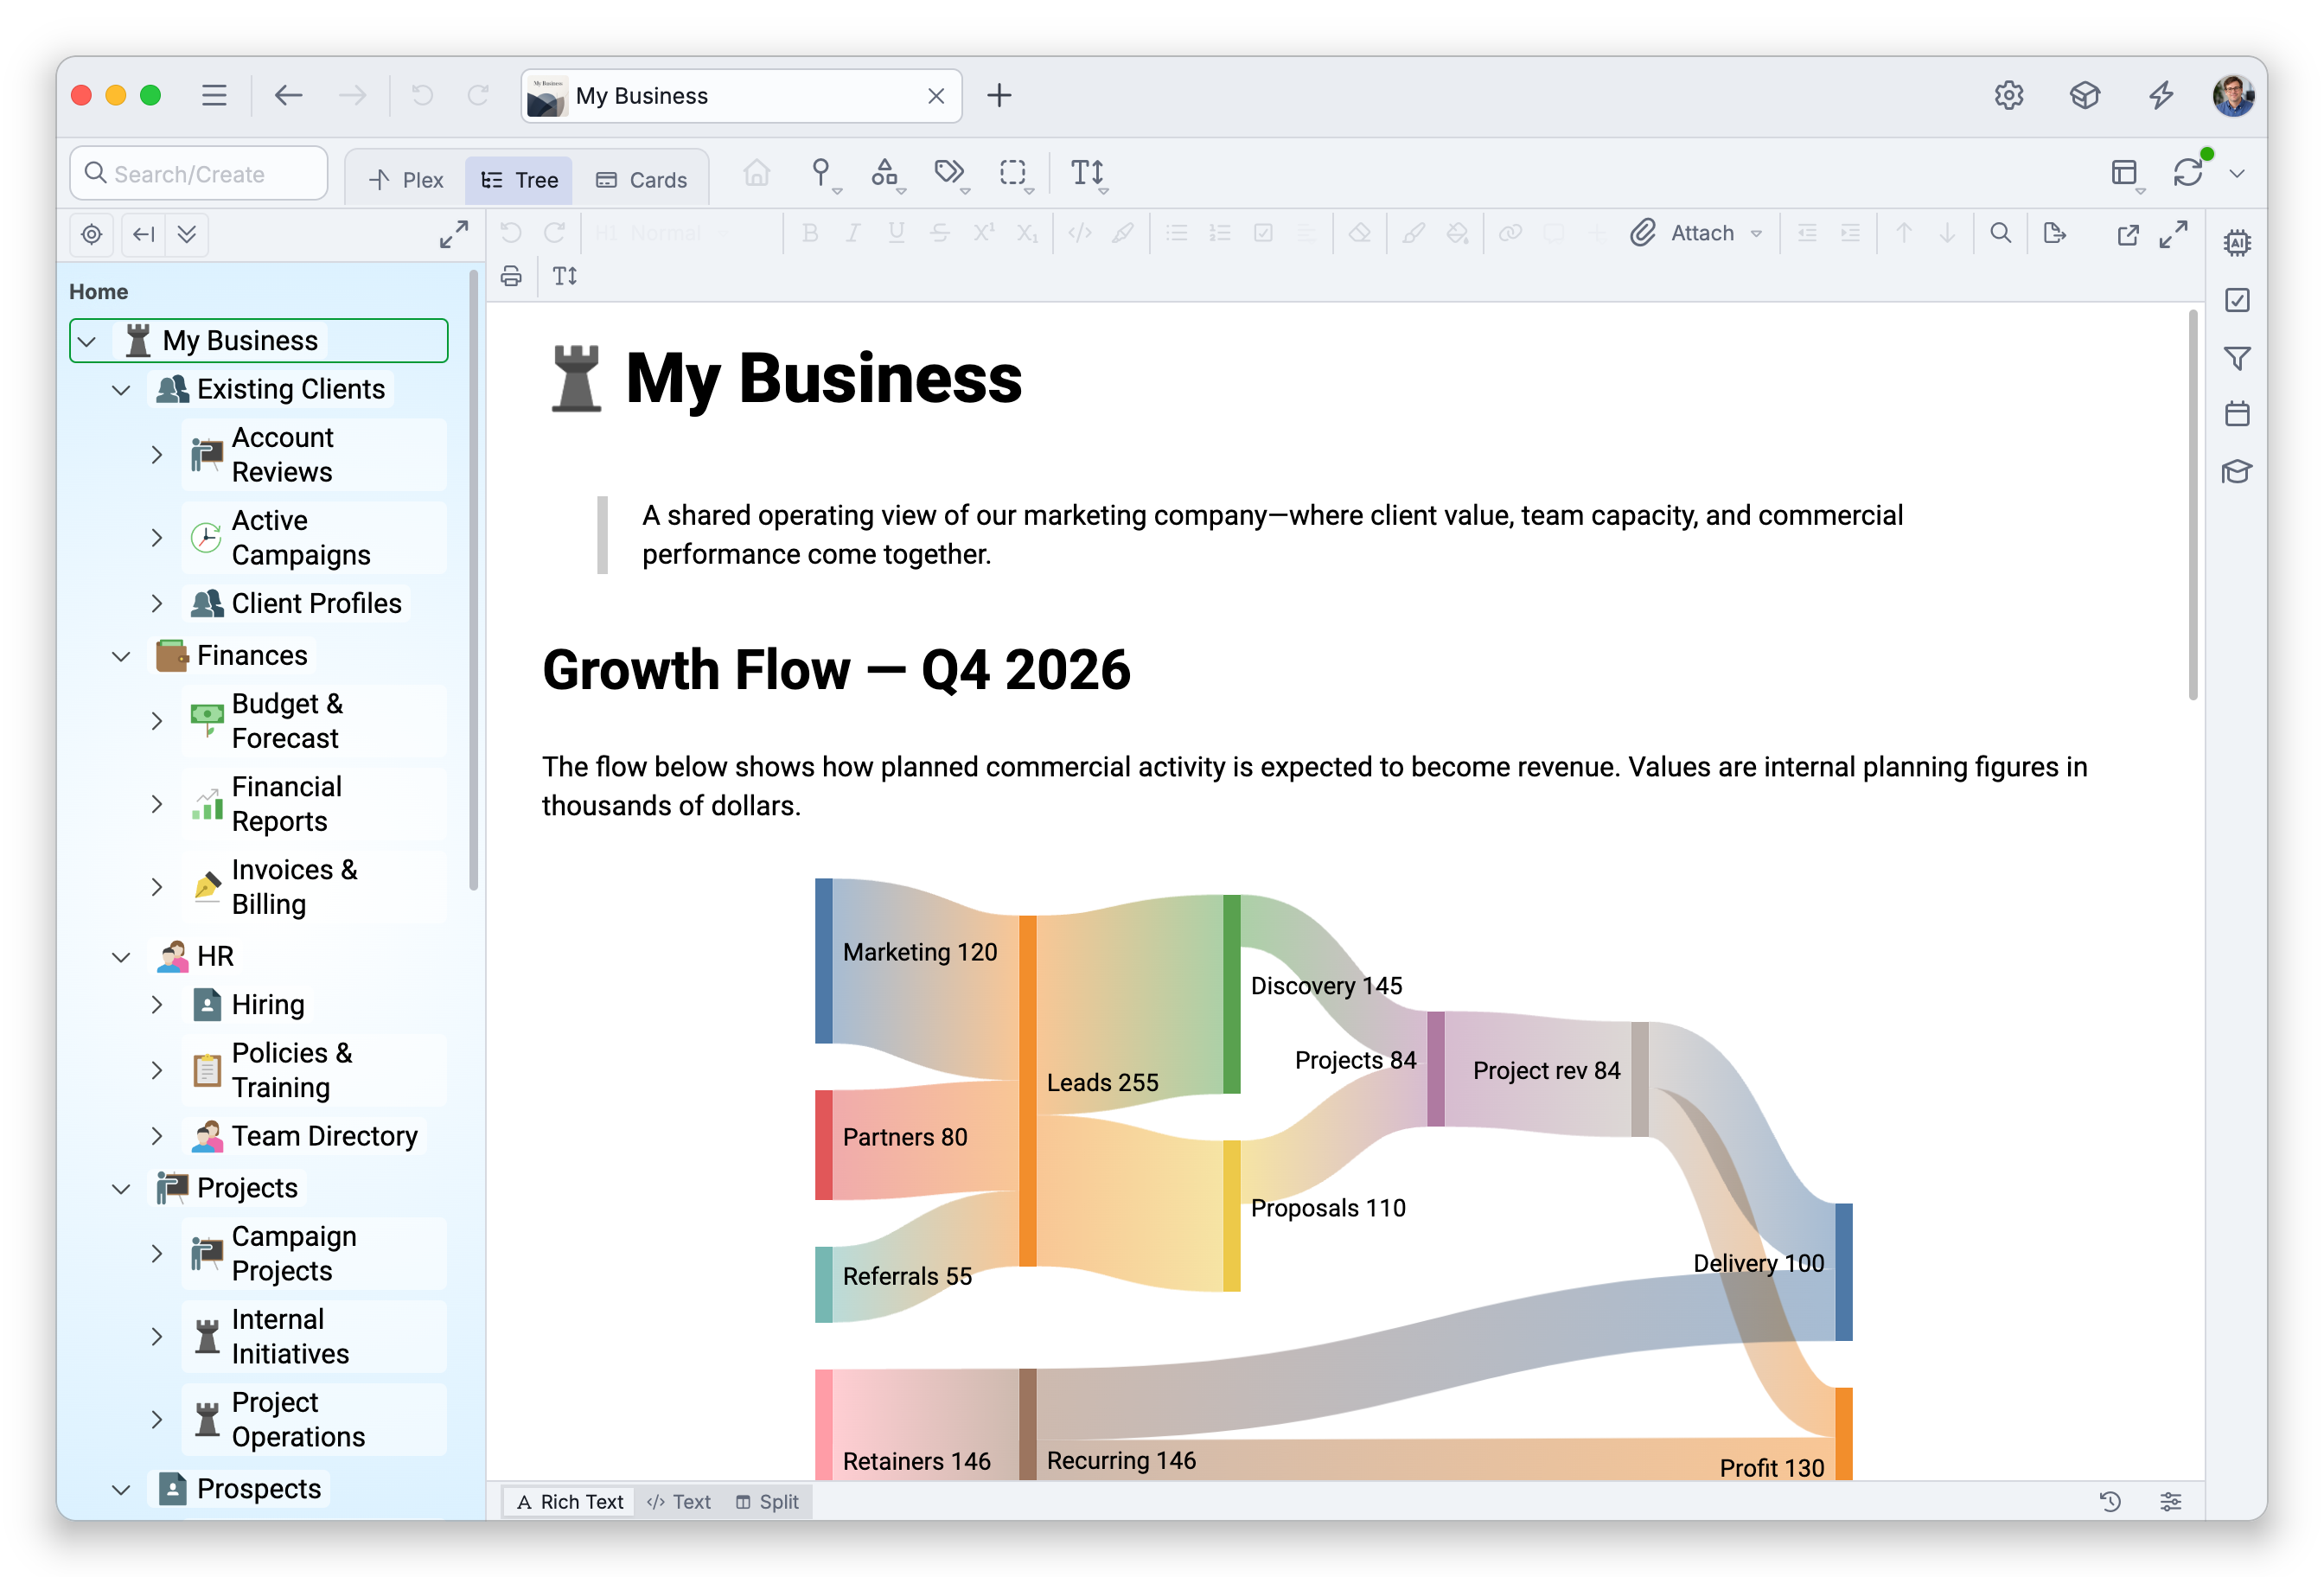Collapse the HR node
Screen dimensions: 2324x1577
pyautogui.click(x=121, y=957)
